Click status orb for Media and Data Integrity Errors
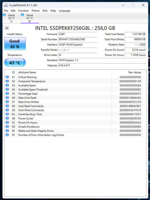 (7, 131)
